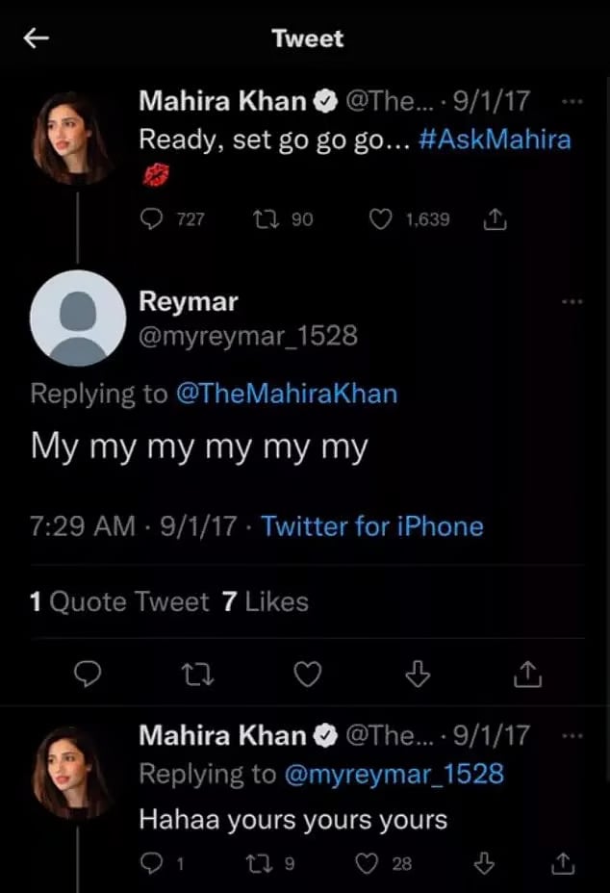This screenshot has width=610, height=893.
Task: Share Mahira's #AskMahira tweet
Action: [494, 219]
